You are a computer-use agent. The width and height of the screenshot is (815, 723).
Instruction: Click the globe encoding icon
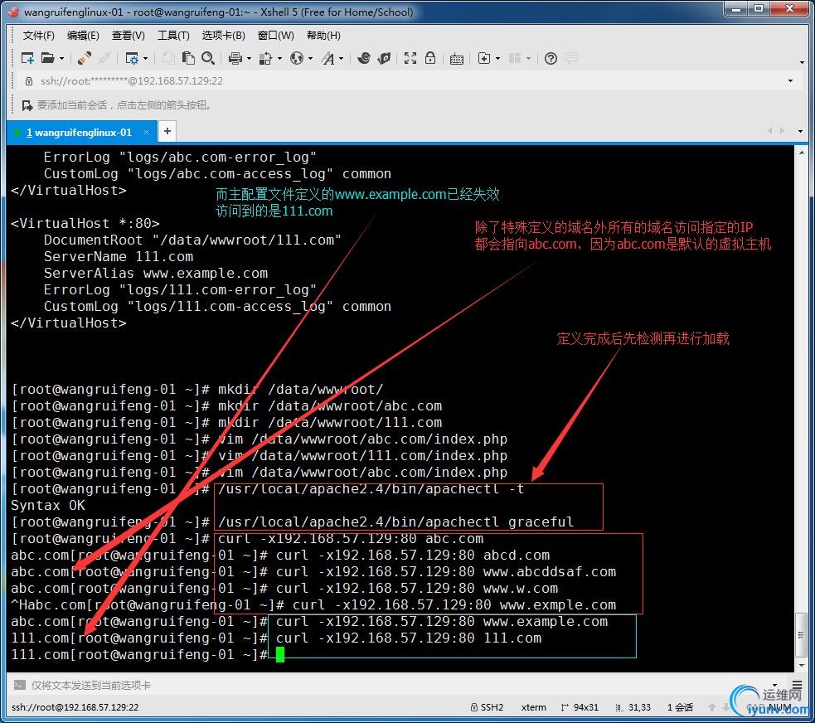(x=297, y=58)
